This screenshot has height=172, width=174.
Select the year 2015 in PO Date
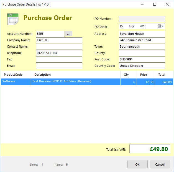[143, 26]
